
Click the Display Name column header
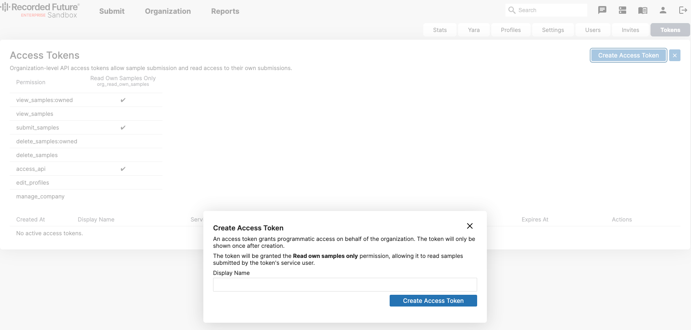96,219
